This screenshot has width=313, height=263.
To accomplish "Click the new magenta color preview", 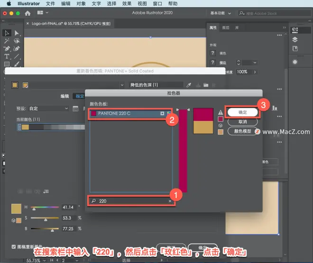I will 203,115.
